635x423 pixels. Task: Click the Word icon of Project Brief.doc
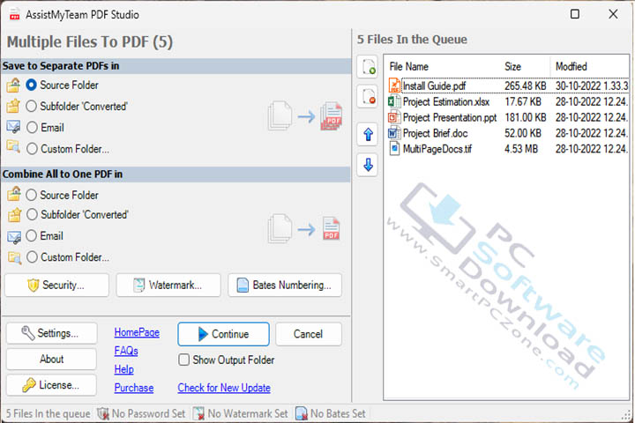click(394, 133)
